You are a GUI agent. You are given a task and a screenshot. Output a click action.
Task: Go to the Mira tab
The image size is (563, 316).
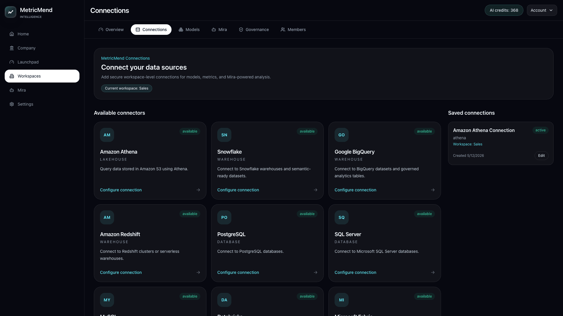click(219, 30)
